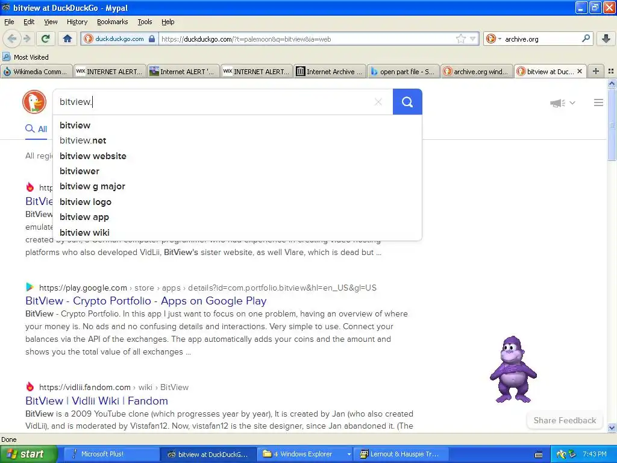Close the bitview at Duc... tab
The width and height of the screenshot is (617, 463).
coord(579,71)
